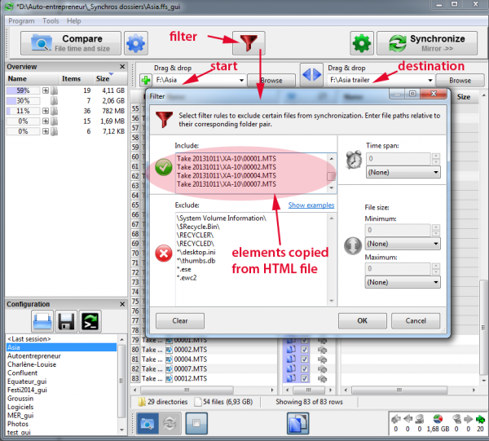Click Compare button
Screen dimensions: 489x441
click(71, 43)
